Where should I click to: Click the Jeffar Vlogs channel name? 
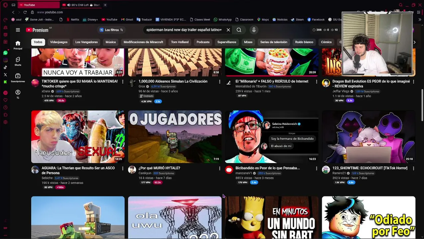click(341, 91)
